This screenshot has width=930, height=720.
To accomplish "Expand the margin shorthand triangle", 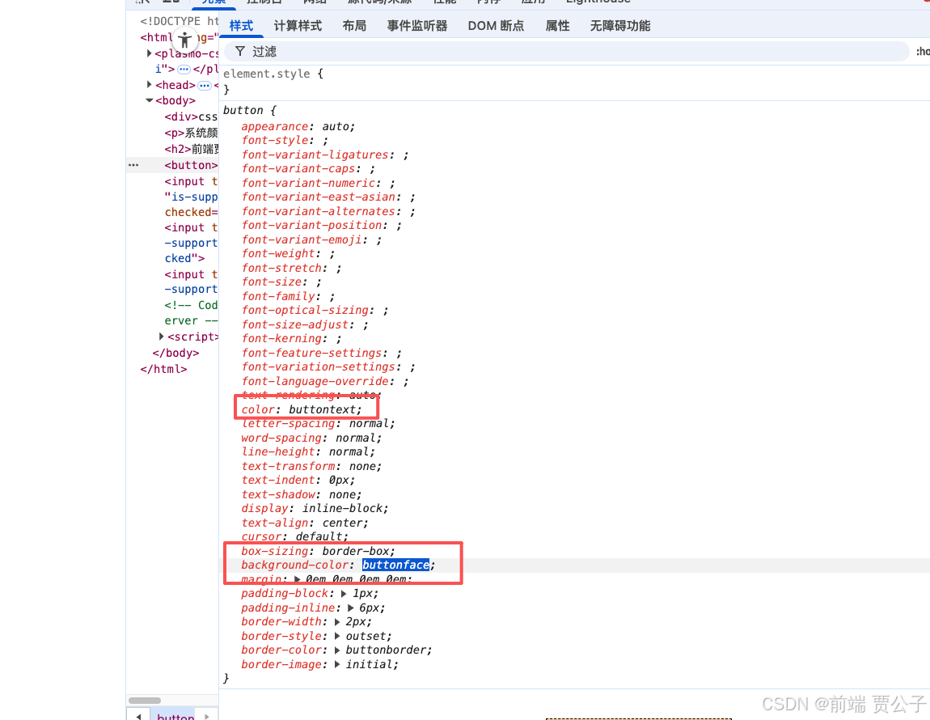I will pos(297,578).
